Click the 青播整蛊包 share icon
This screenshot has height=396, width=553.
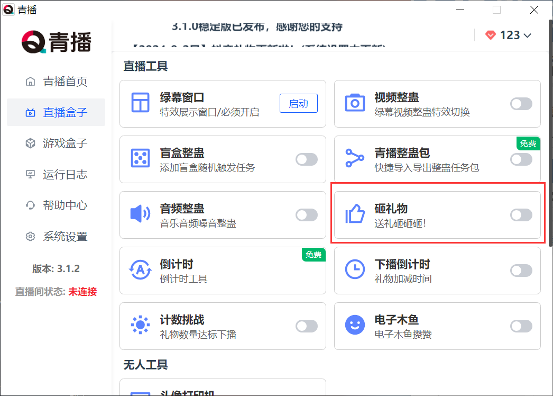click(x=355, y=159)
